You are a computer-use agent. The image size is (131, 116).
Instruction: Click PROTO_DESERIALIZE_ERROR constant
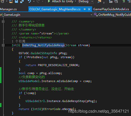point(58,65)
